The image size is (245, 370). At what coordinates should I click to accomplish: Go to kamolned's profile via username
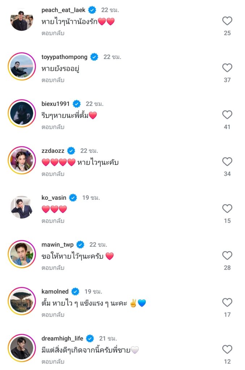pos(55,292)
